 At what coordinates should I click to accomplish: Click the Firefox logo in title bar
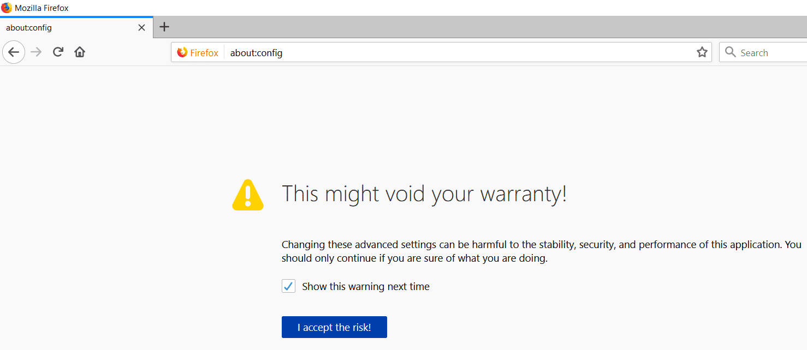click(x=7, y=8)
